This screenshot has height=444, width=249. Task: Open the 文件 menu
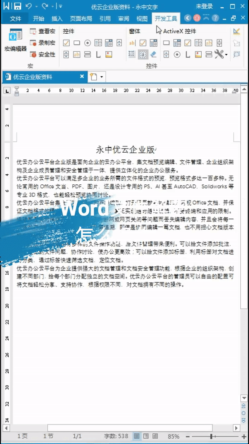[x=15, y=18]
